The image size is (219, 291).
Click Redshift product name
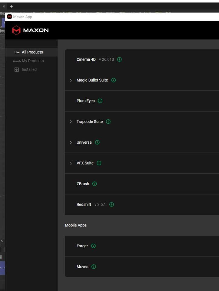tap(84, 205)
